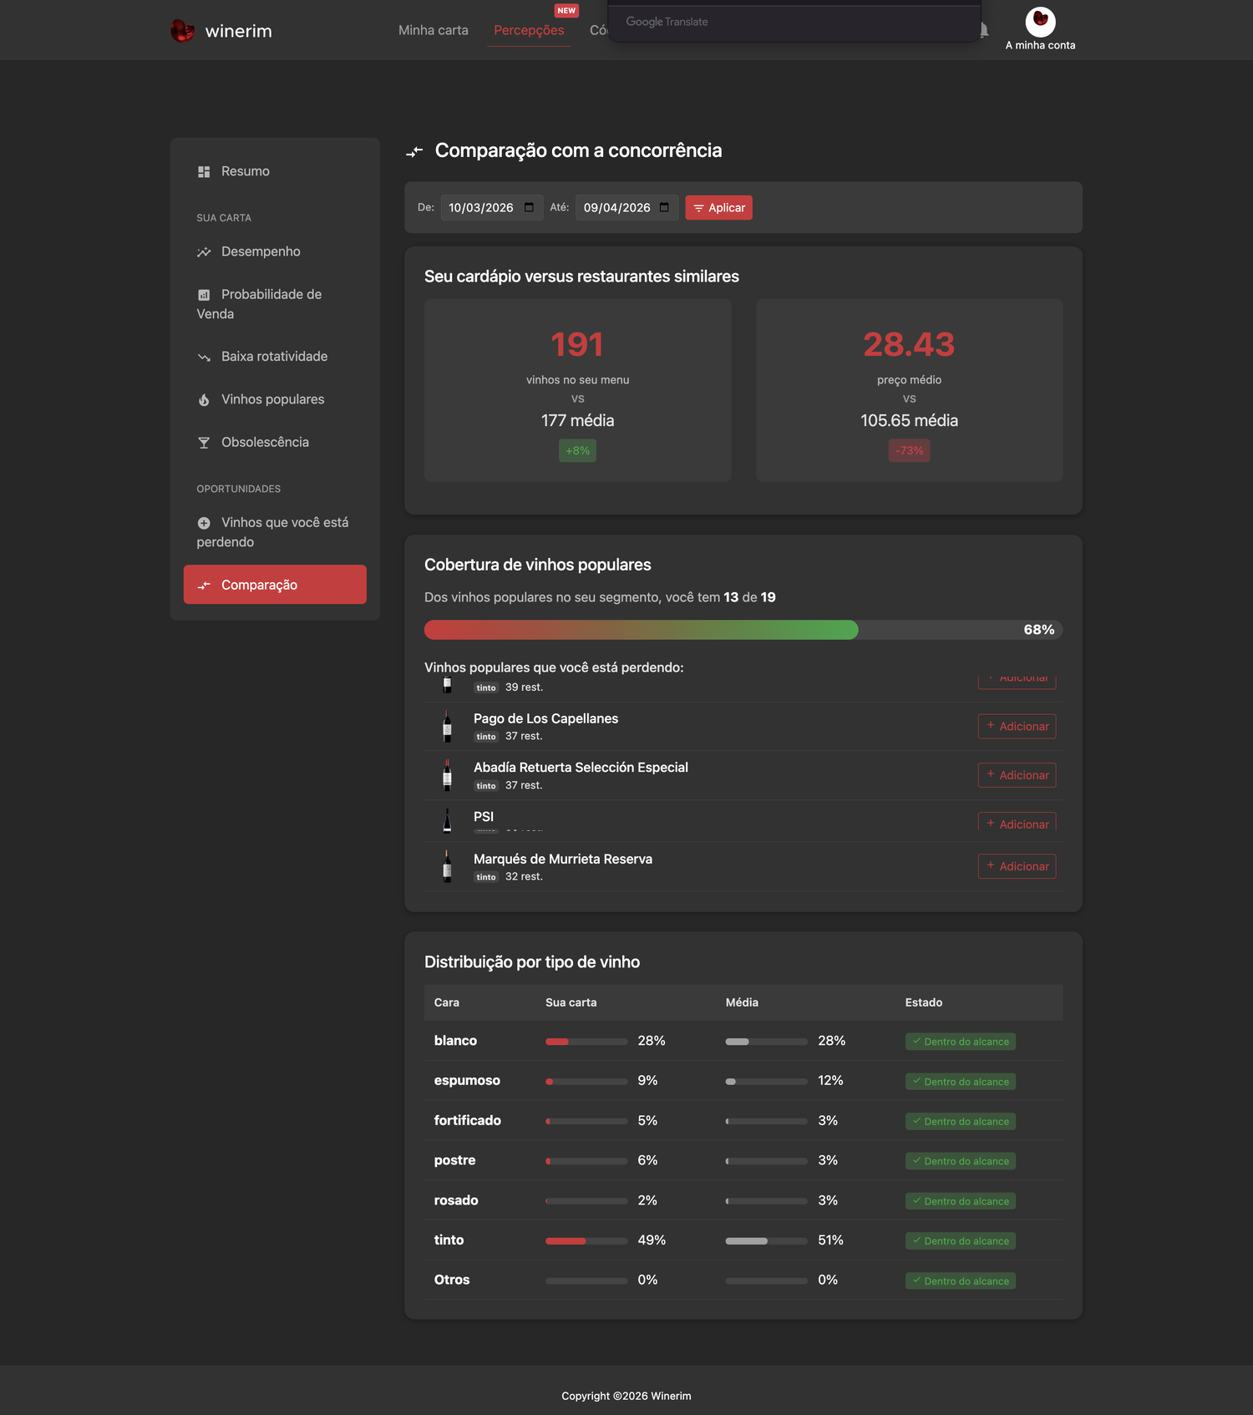Click the Google Translate bar
This screenshot has height=1415, width=1253.
coord(794,23)
